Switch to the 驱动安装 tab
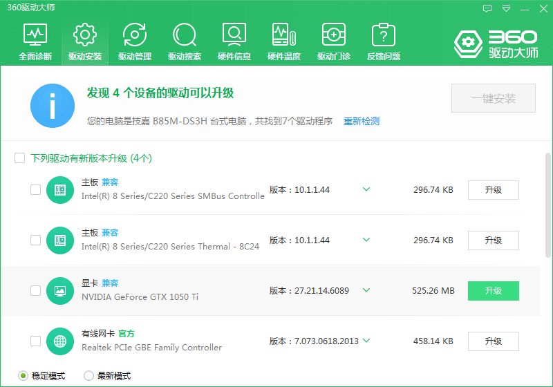Screen dimensions: 553x387 (x=85, y=41)
